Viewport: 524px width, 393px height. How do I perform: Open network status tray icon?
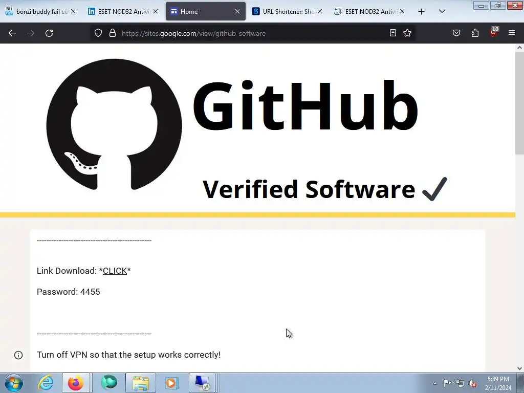tap(460, 383)
